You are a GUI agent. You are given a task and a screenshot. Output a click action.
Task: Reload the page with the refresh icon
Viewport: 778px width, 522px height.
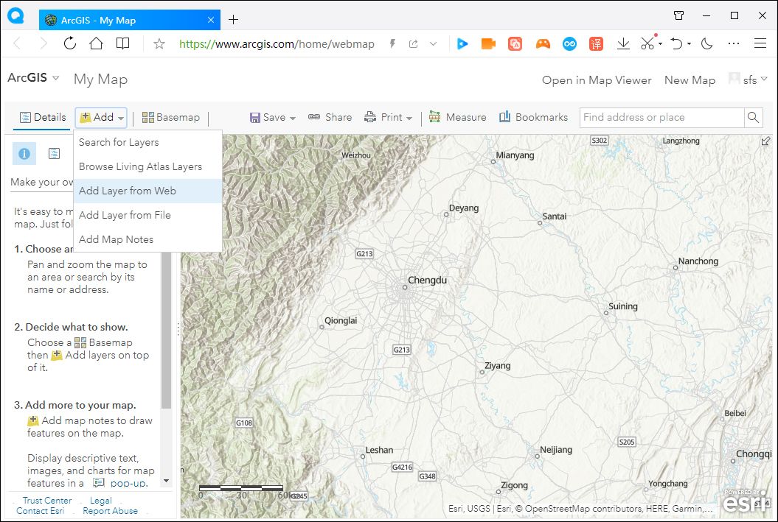click(70, 43)
